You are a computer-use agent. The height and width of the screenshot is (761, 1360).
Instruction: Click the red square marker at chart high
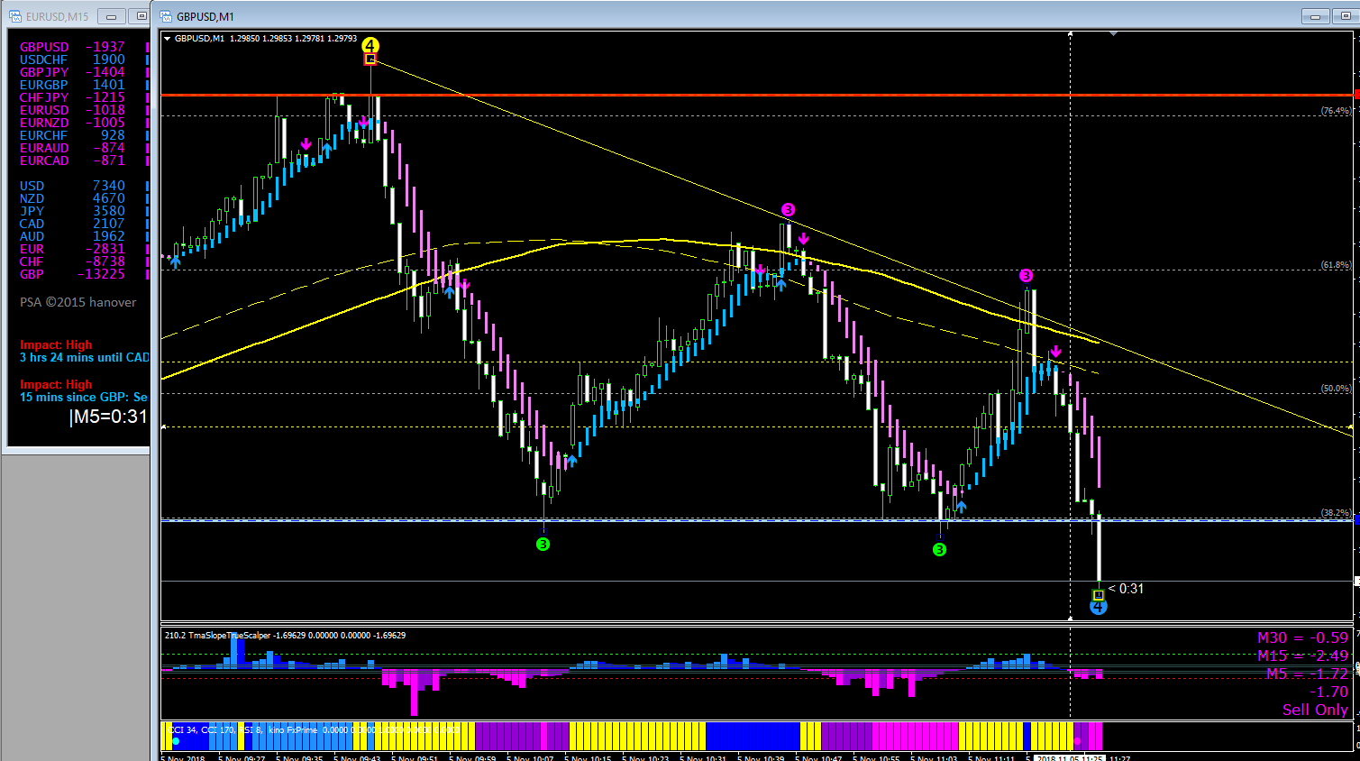(370, 60)
